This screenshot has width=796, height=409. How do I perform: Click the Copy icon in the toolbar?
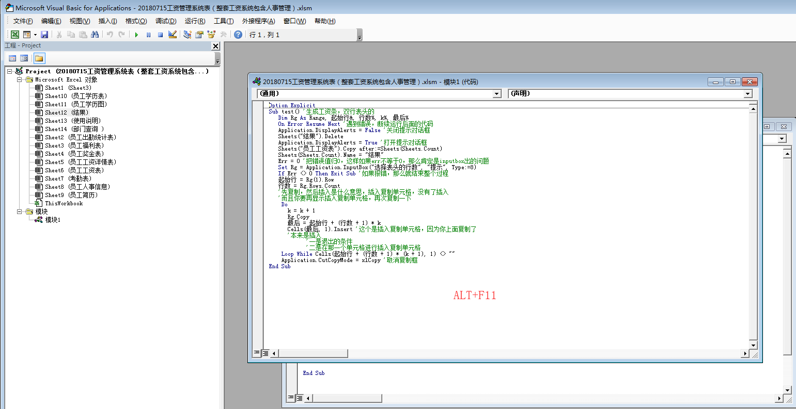click(x=71, y=35)
